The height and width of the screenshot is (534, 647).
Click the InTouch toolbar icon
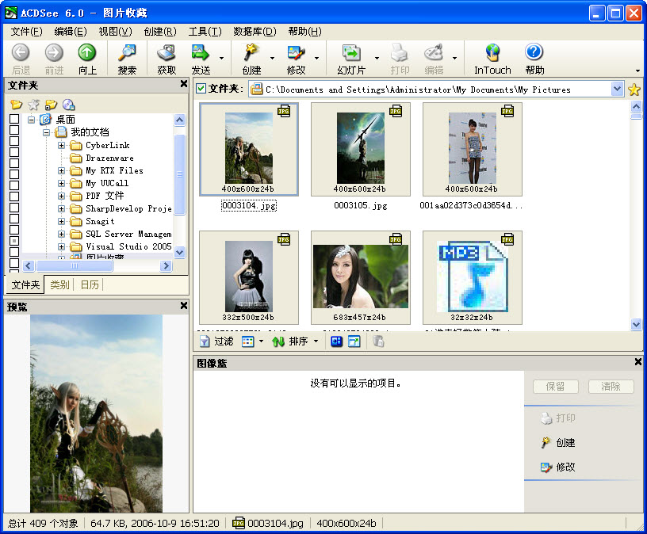pyautogui.click(x=492, y=54)
